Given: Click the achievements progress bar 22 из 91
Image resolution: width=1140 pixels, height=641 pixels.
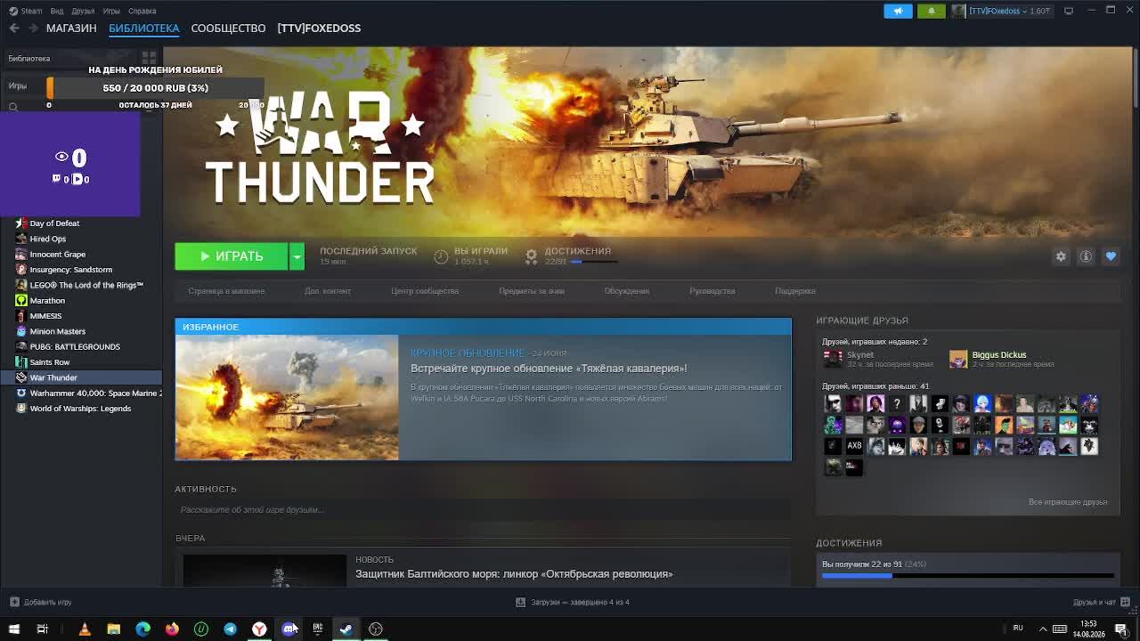Looking at the screenshot, I should click(x=968, y=576).
